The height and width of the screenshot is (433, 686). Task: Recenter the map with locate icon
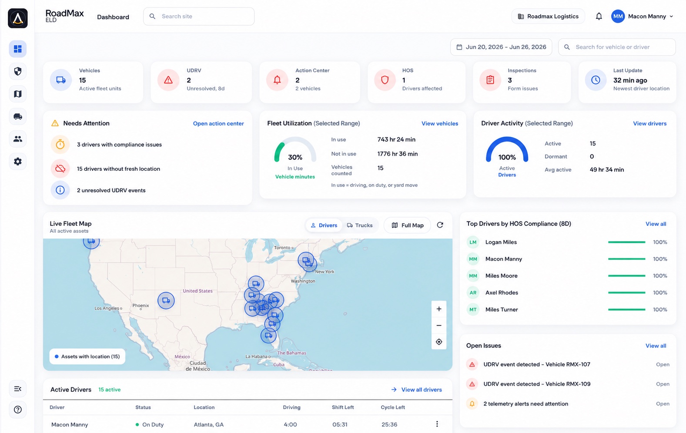[439, 342]
